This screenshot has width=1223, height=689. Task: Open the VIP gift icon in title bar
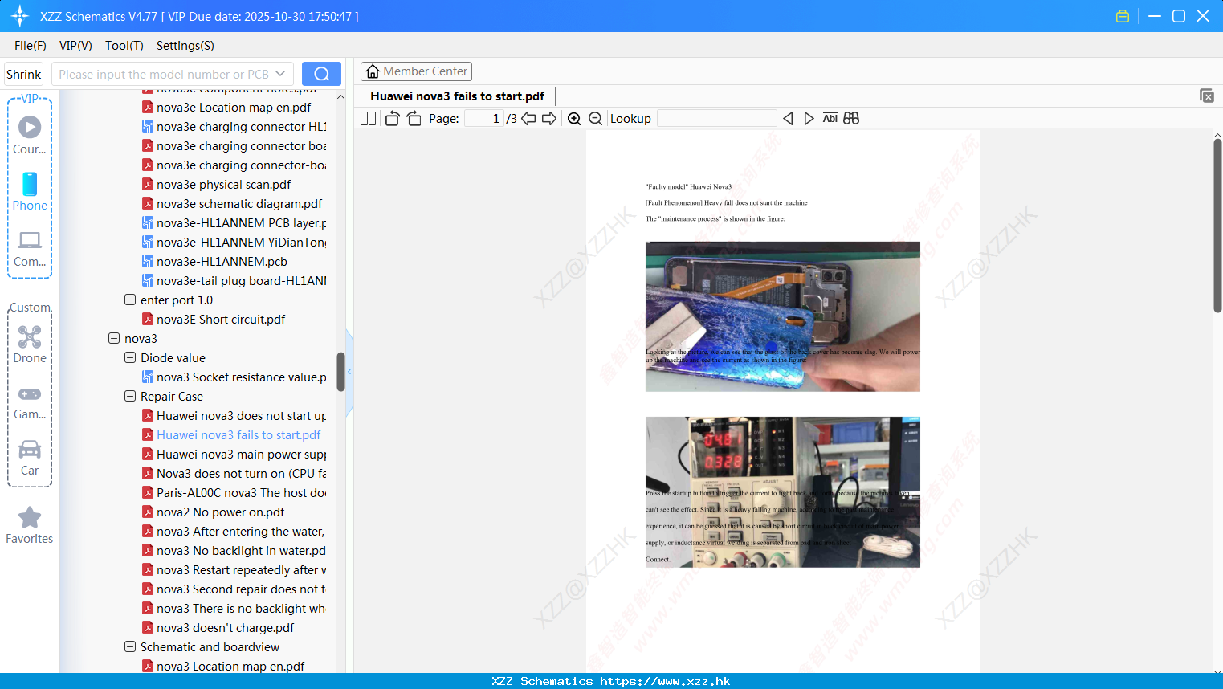pyautogui.click(x=1123, y=16)
